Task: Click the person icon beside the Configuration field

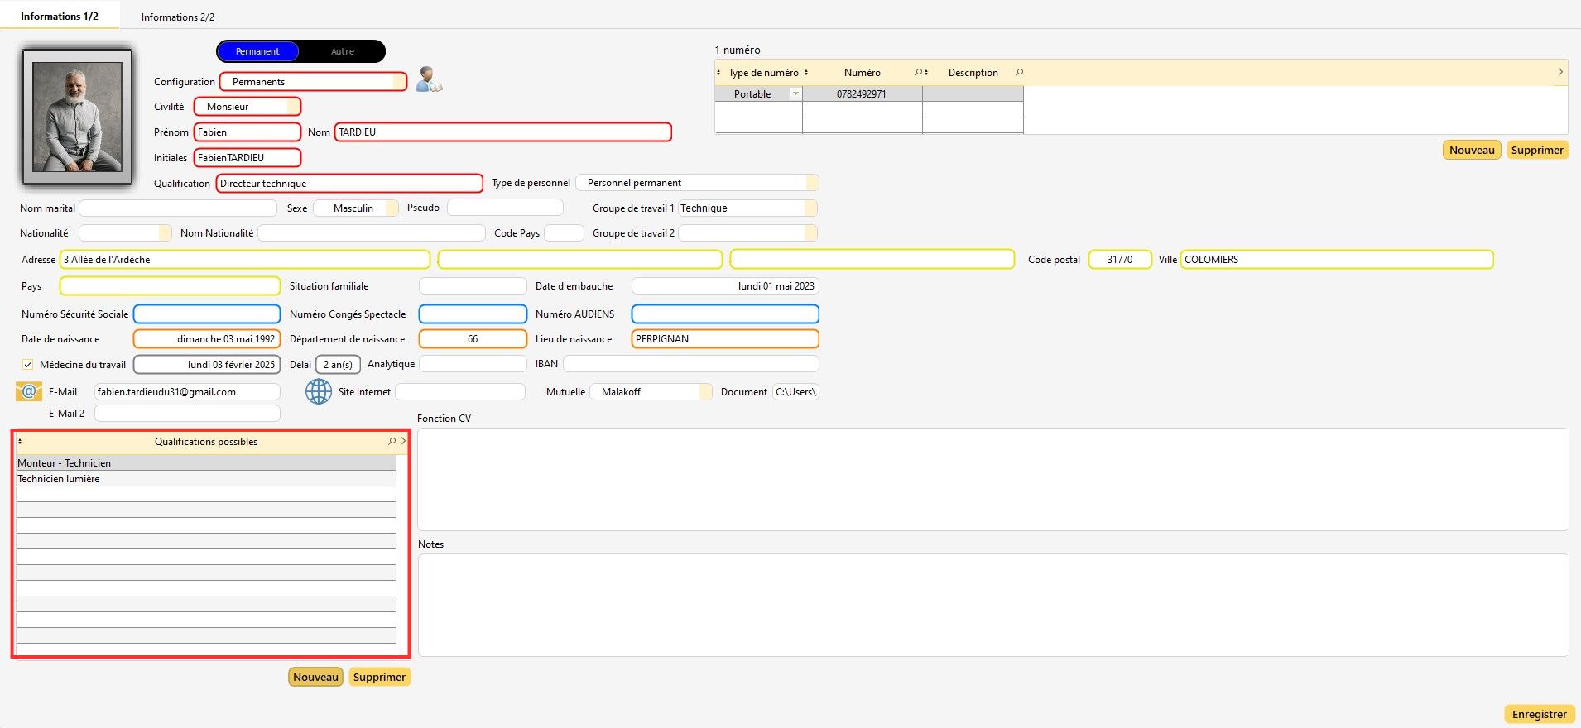Action: pos(429,80)
